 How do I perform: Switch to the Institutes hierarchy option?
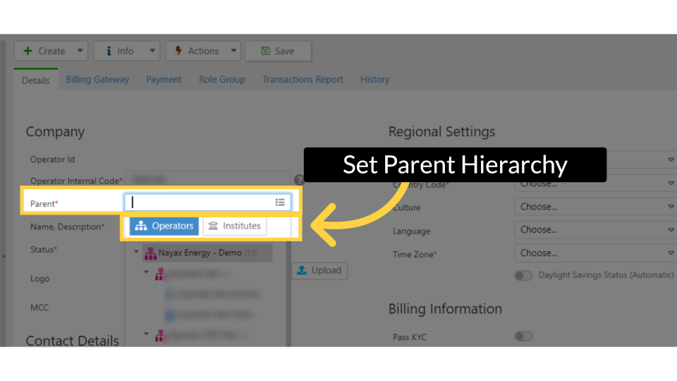235,226
